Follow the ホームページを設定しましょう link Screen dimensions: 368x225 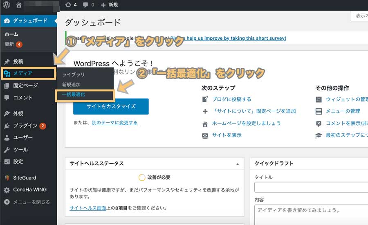point(246,123)
